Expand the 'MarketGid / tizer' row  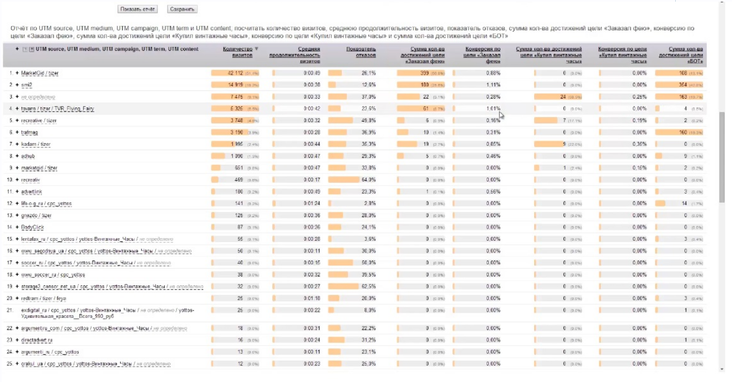pos(17,73)
